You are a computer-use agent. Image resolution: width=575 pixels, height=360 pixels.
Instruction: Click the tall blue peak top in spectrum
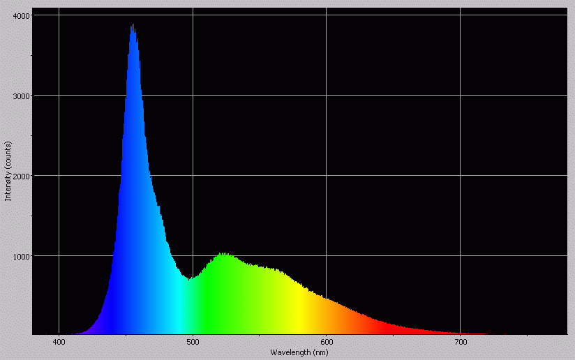coord(133,27)
